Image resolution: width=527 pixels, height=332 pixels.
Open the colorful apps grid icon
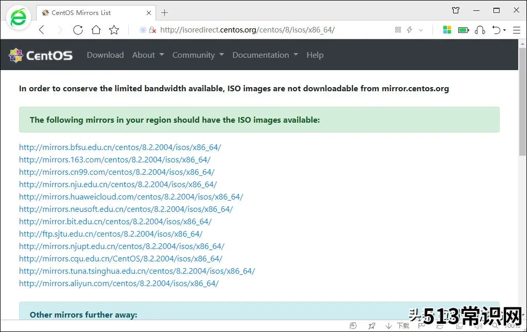click(x=447, y=30)
